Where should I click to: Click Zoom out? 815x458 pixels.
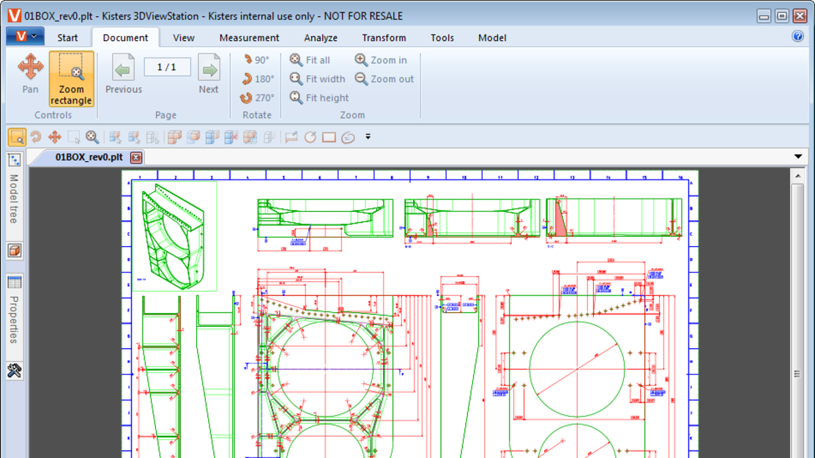[384, 79]
